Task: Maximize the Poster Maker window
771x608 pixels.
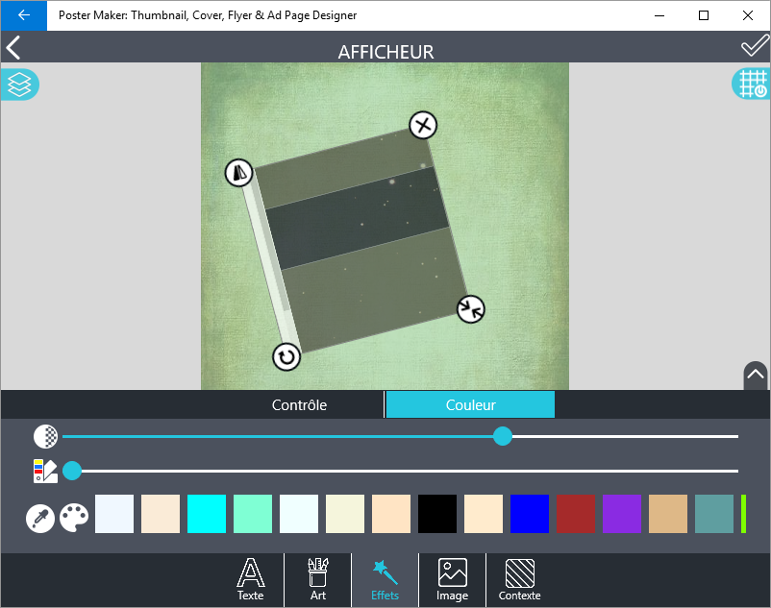Action: [704, 15]
